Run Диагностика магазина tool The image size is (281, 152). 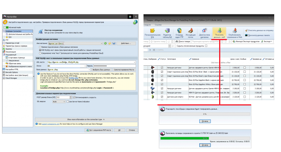(x=204, y=33)
